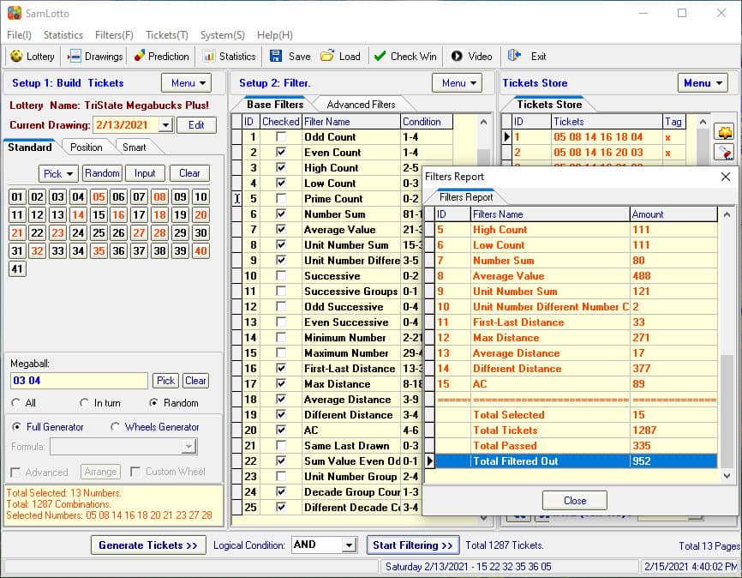Select number ball 41
This screenshot has height=578, width=742.
[x=17, y=268]
